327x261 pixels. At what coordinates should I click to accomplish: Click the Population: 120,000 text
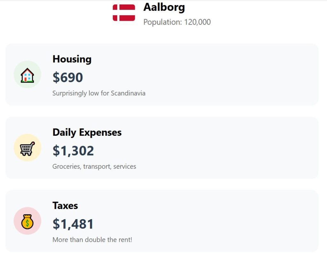[x=177, y=22]
